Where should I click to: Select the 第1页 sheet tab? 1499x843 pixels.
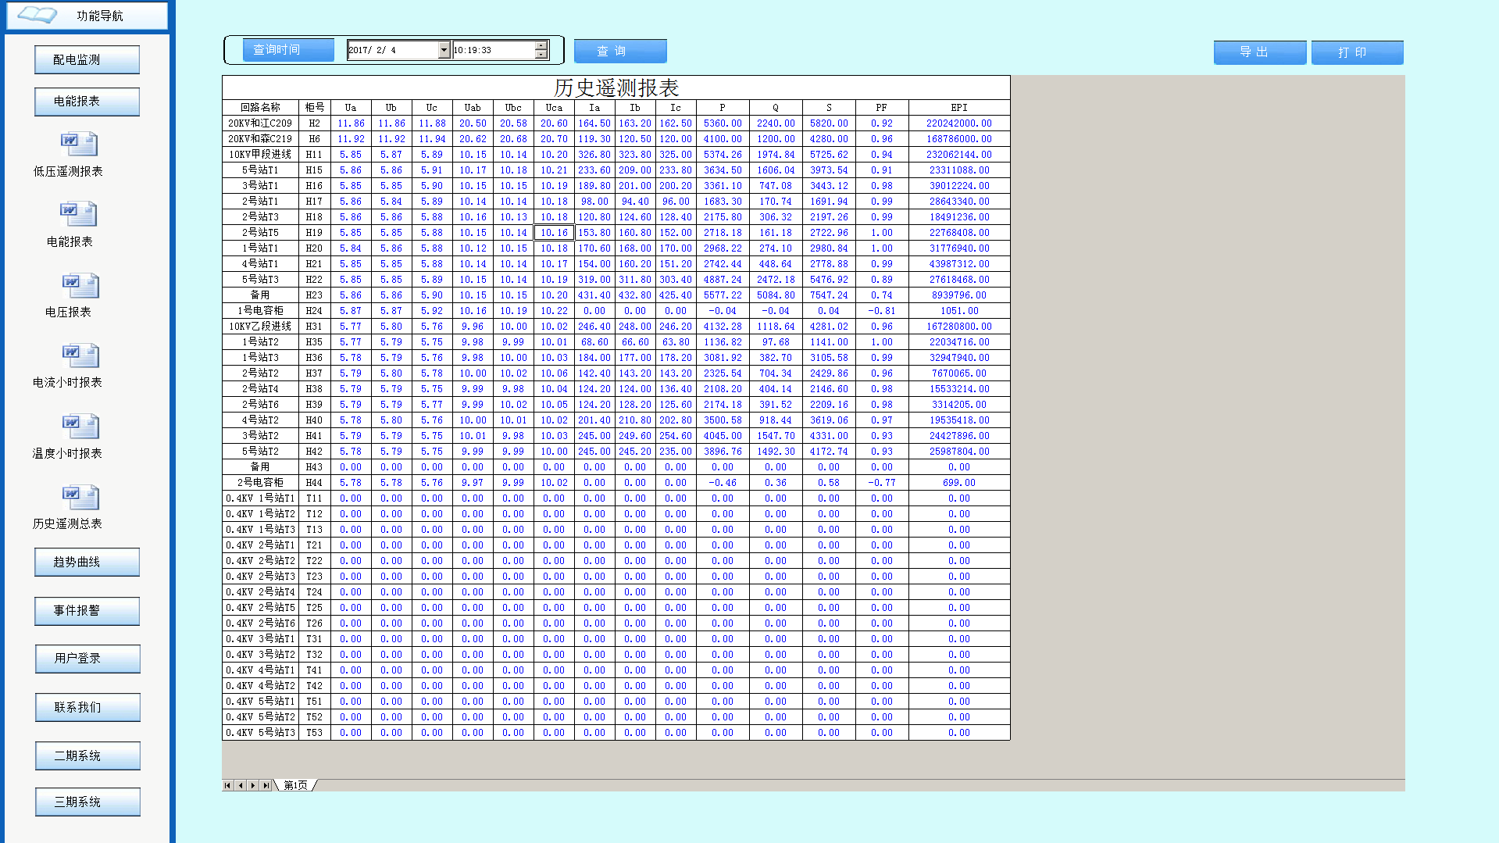[295, 785]
